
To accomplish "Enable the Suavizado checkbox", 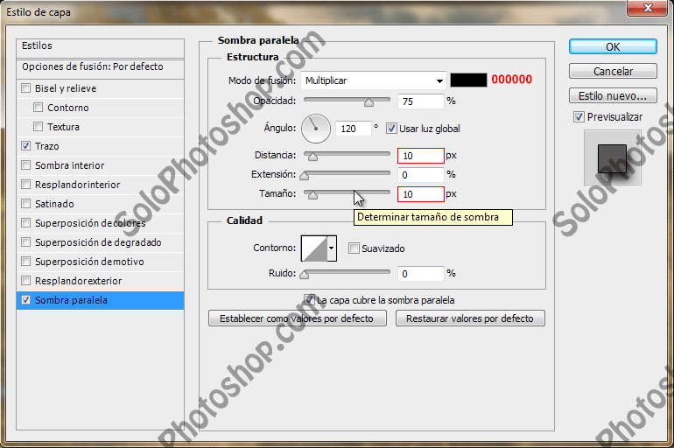I will [x=354, y=248].
